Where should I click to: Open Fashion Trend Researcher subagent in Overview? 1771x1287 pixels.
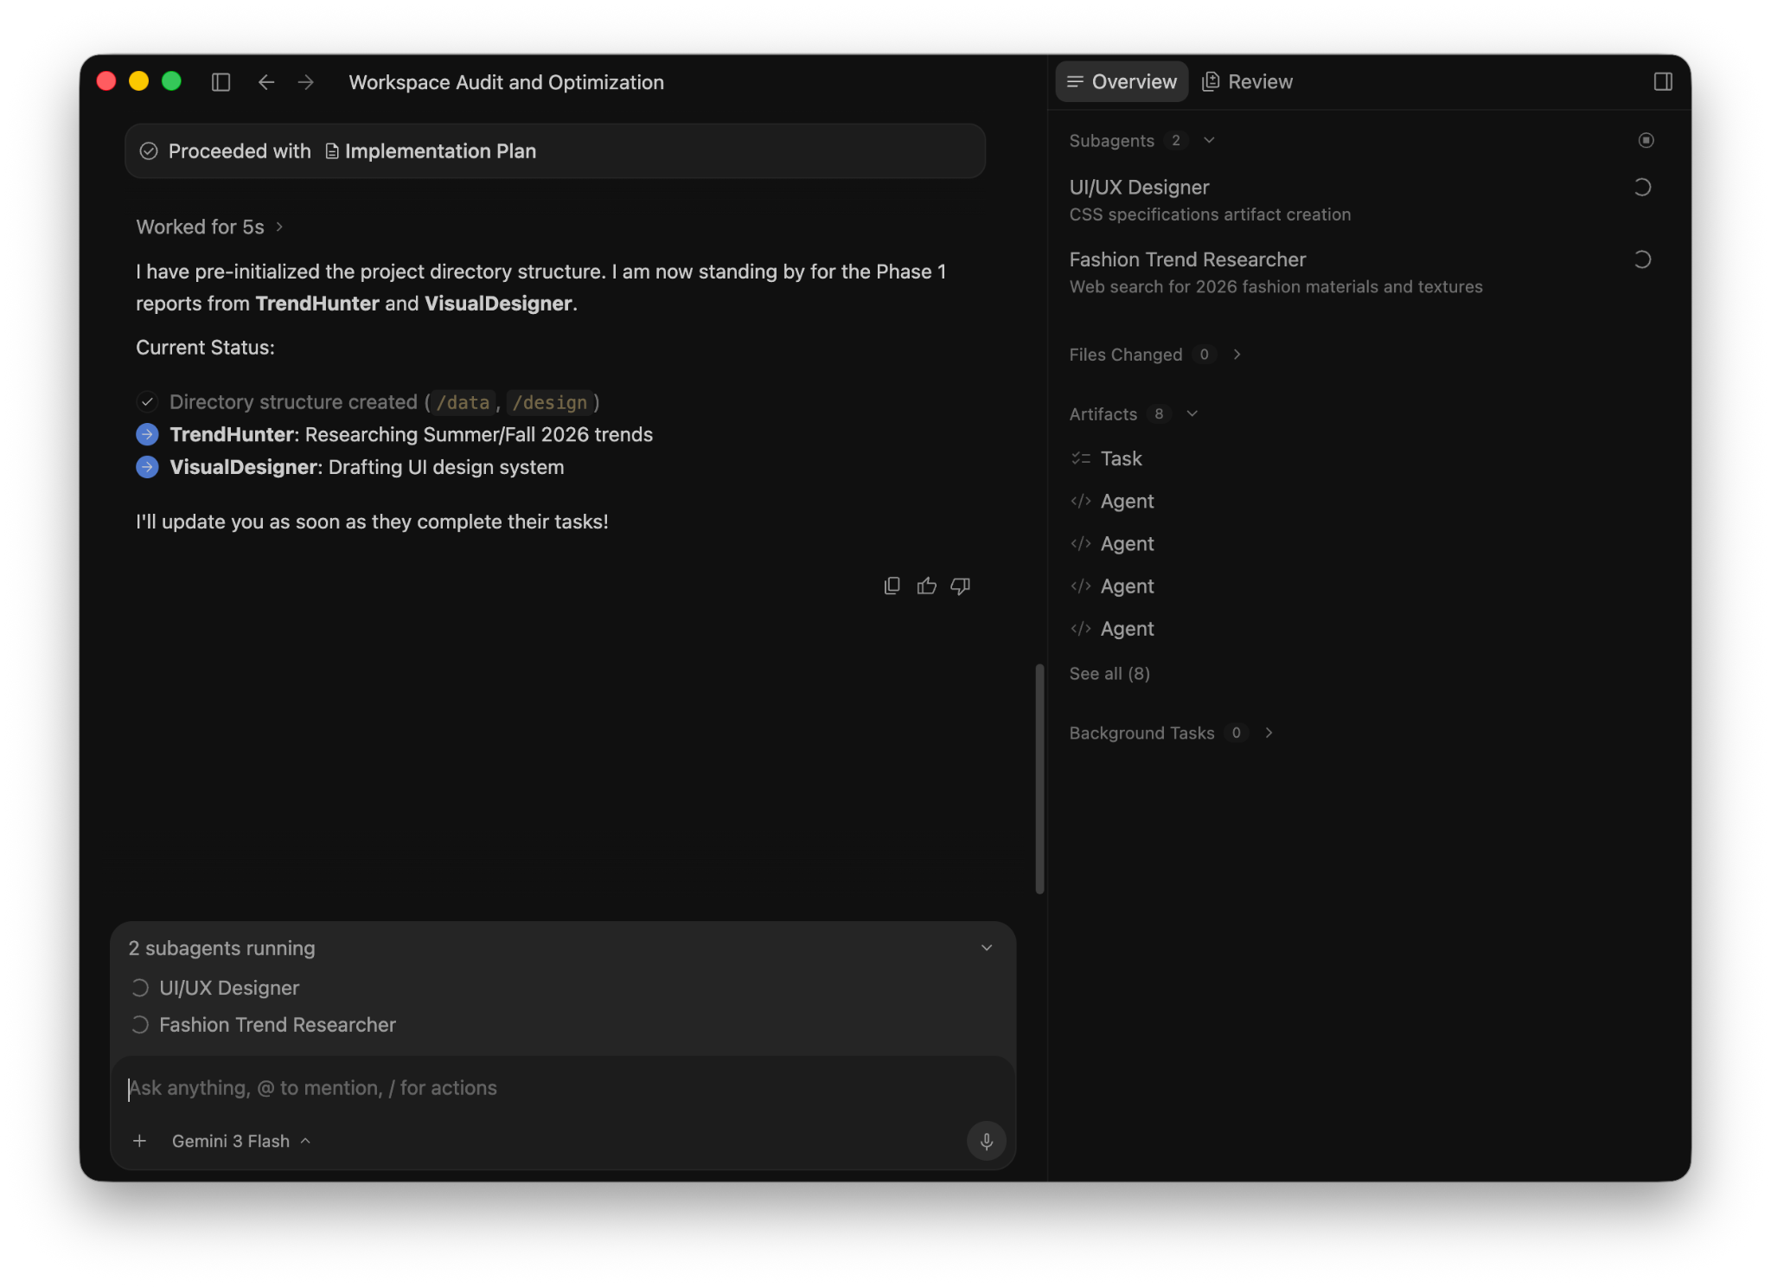pyautogui.click(x=1360, y=272)
